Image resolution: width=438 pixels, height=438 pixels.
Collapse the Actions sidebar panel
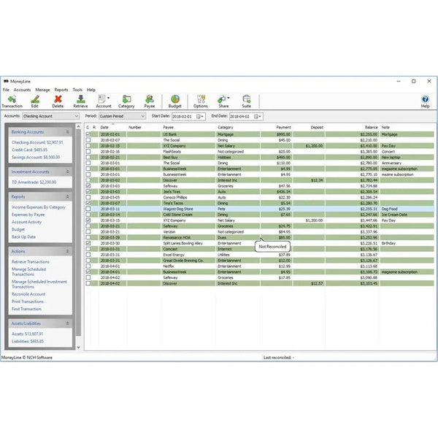(68, 251)
